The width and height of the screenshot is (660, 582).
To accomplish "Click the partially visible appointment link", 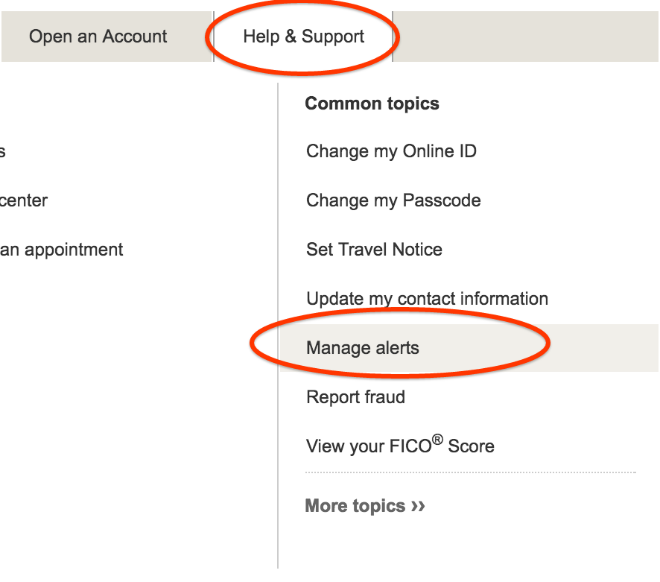I will (x=61, y=250).
